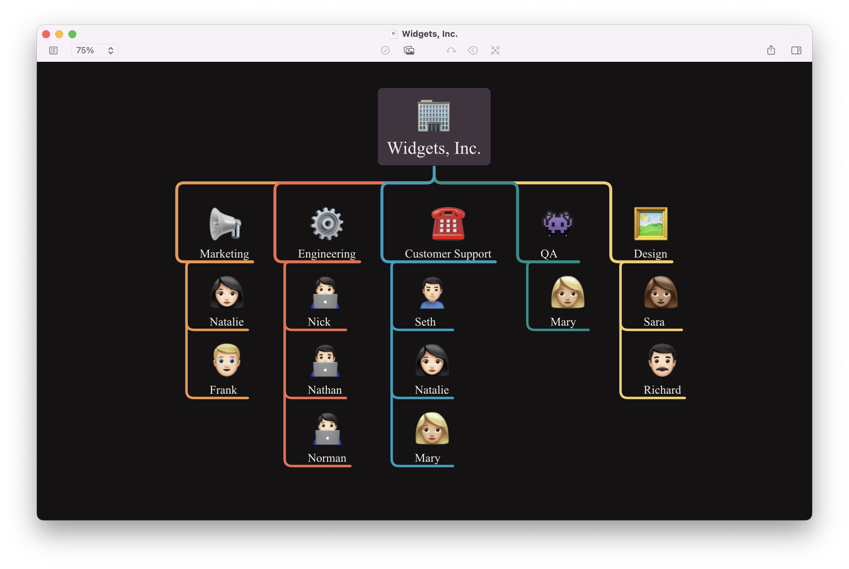
Task: Click the document proxy icon in title bar
Action: 394,34
